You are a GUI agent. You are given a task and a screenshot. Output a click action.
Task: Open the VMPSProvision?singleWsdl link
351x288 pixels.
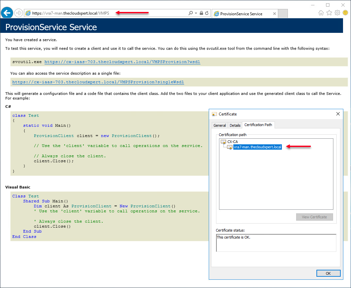[98, 82]
